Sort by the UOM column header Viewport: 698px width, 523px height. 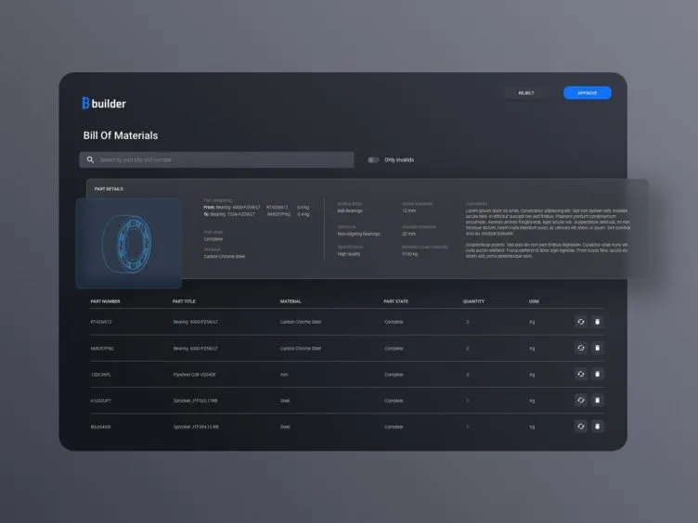[534, 301]
